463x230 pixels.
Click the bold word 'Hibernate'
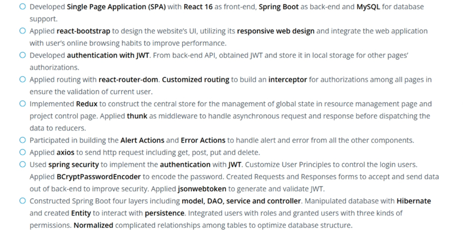(414, 201)
